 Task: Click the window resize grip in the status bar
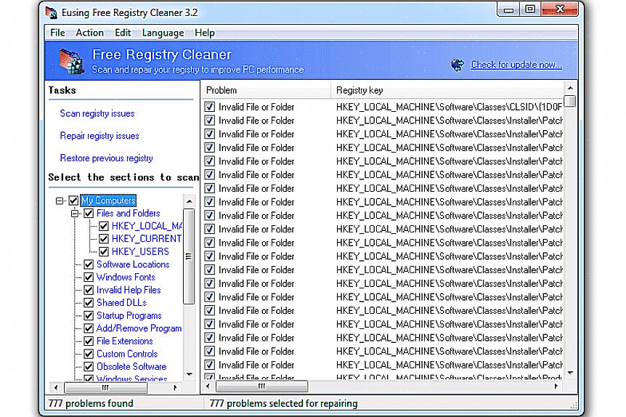(574, 405)
